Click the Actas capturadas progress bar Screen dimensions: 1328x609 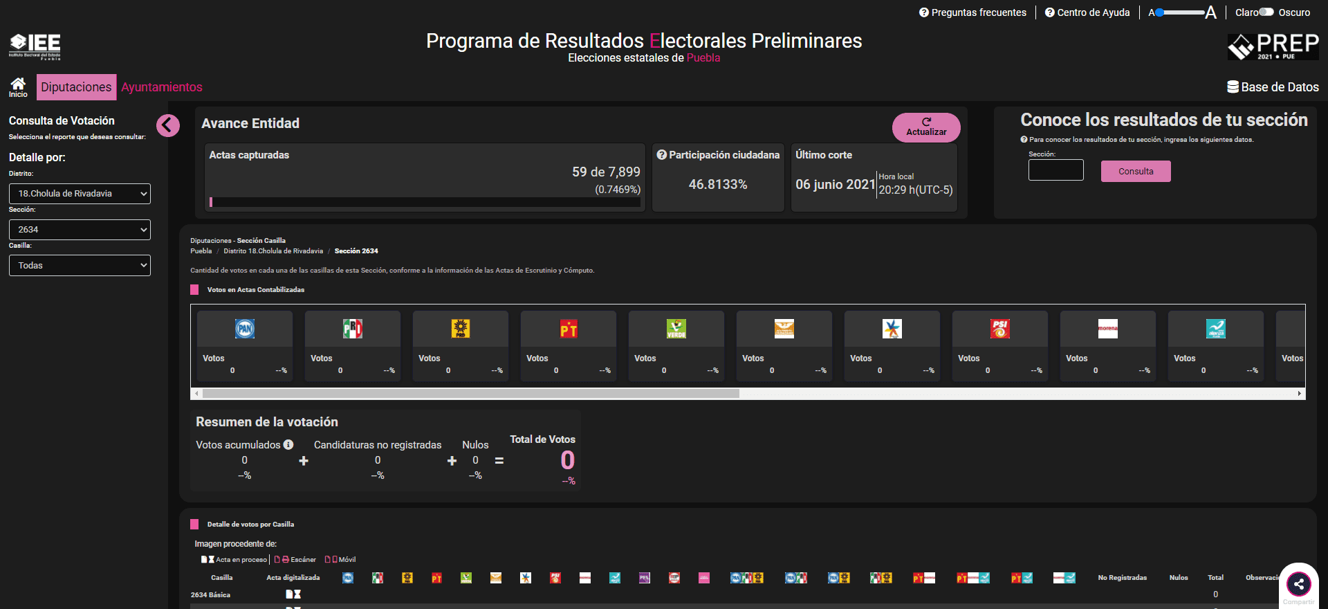click(425, 202)
